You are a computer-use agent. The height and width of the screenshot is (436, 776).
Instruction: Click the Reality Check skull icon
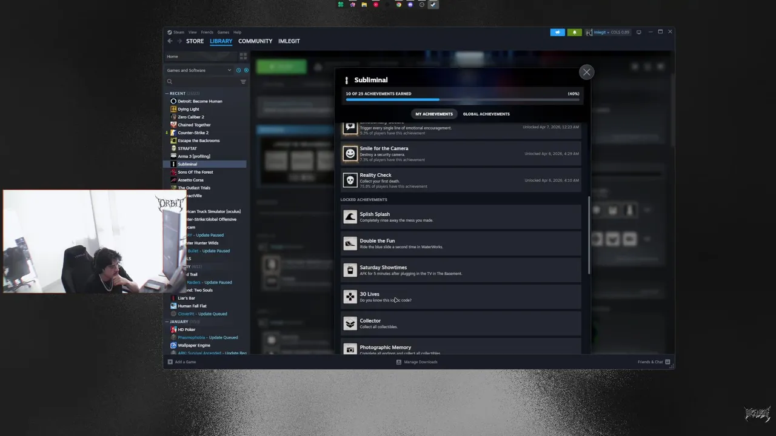point(350,180)
